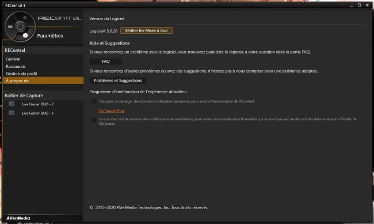The width and height of the screenshot is (374, 224).
Task: Tick the beta testing notifications checkbox
Action: 94,120
